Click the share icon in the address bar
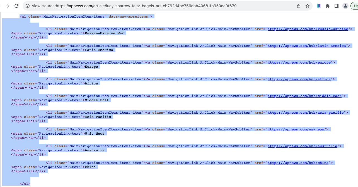This screenshot has width=358, height=187. pyautogui.click(x=298, y=5)
